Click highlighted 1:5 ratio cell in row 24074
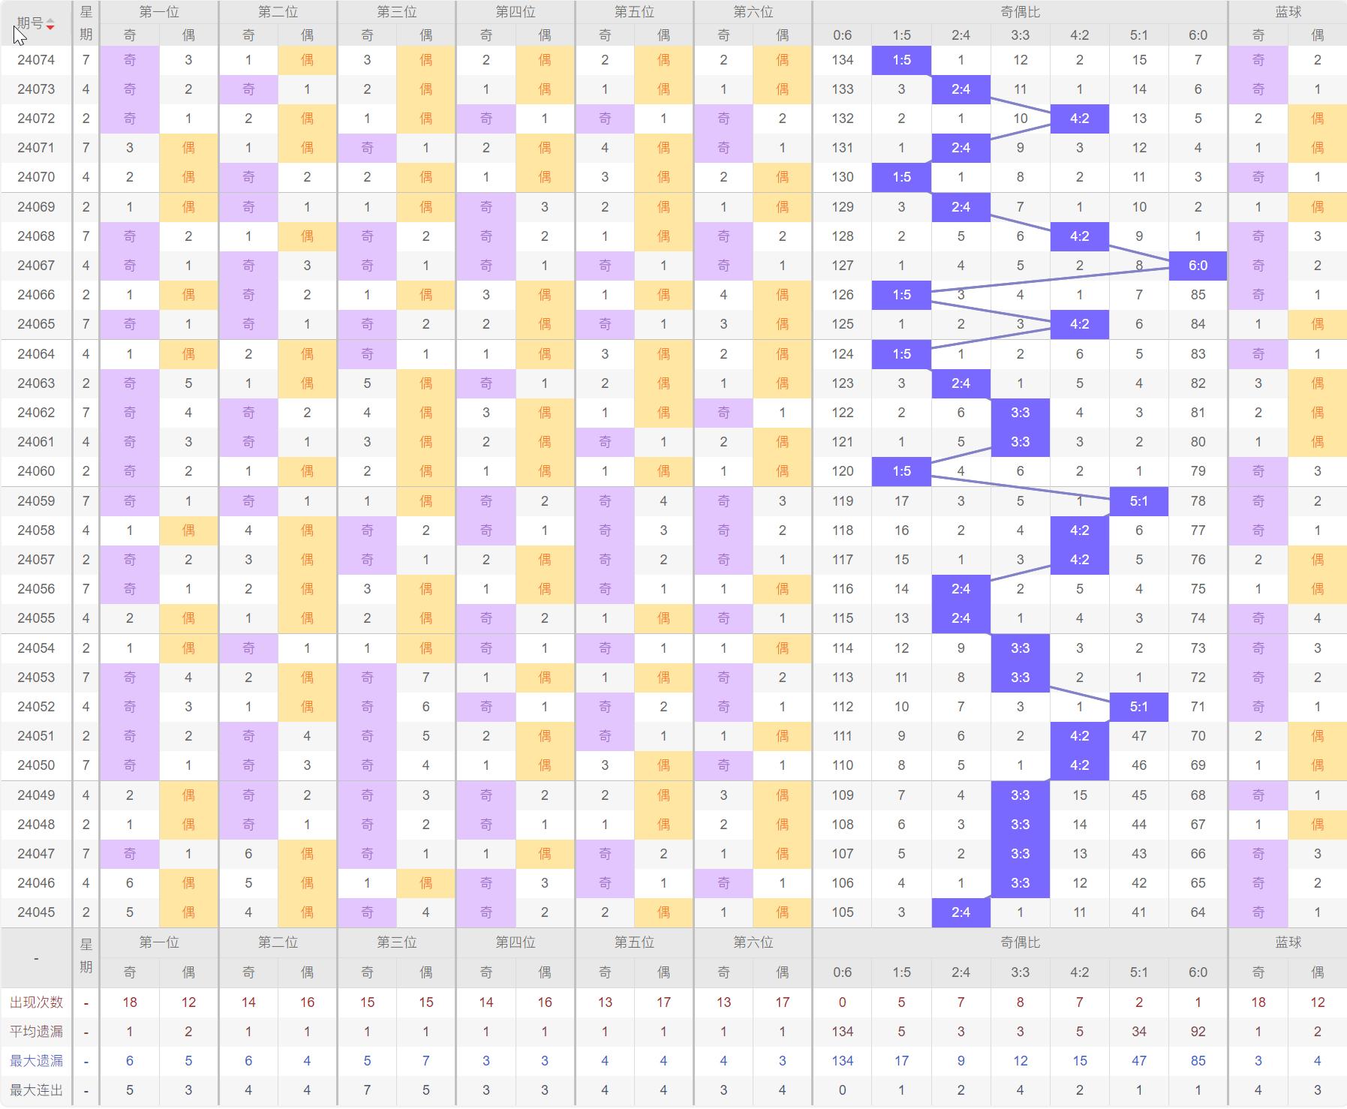 pyautogui.click(x=901, y=60)
